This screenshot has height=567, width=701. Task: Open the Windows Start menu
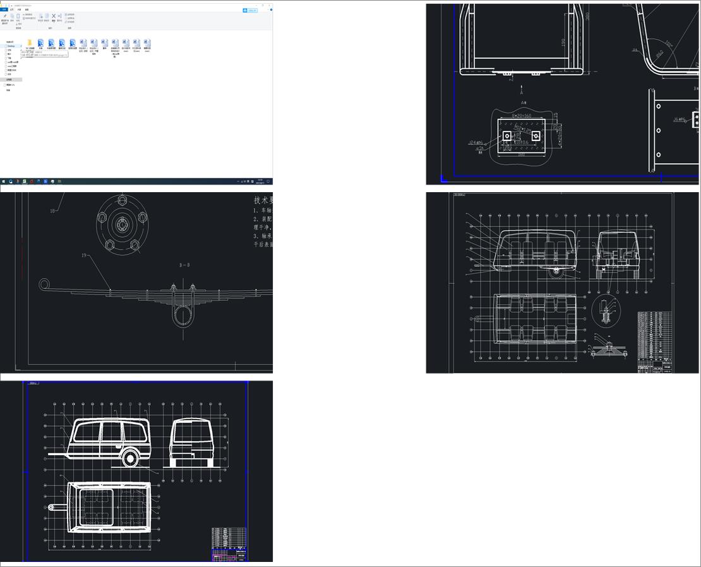tap(4, 181)
